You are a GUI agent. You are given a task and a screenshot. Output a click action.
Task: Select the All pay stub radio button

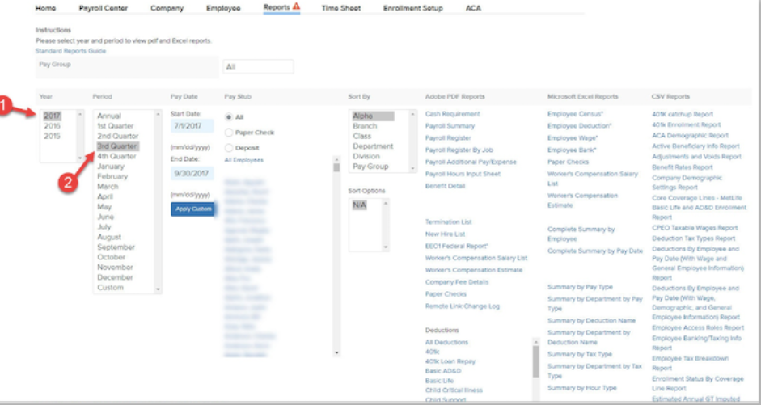pos(230,117)
